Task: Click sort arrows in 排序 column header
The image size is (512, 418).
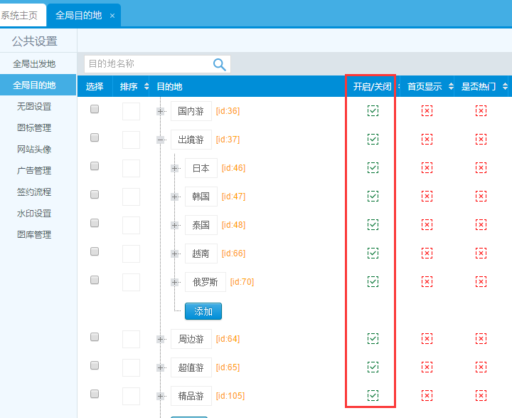Action: (x=146, y=87)
